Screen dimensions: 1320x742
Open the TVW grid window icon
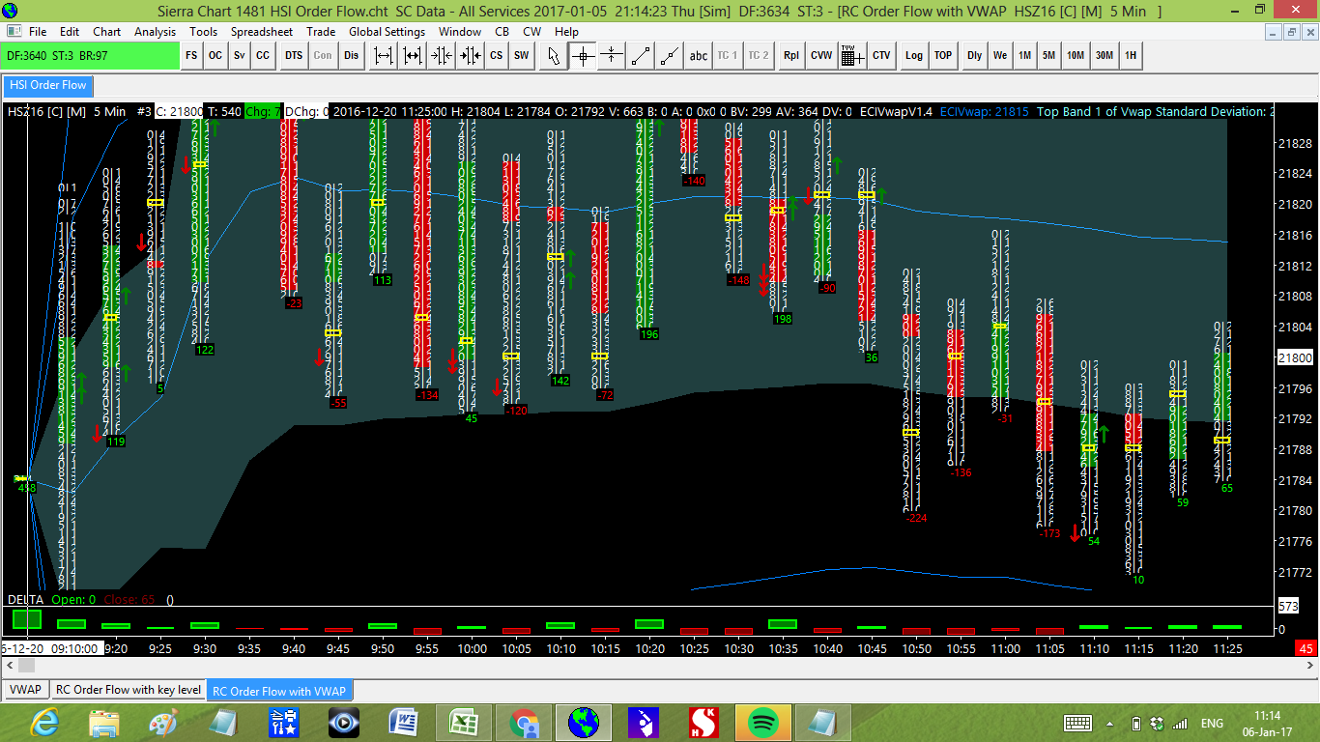click(851, 56)
